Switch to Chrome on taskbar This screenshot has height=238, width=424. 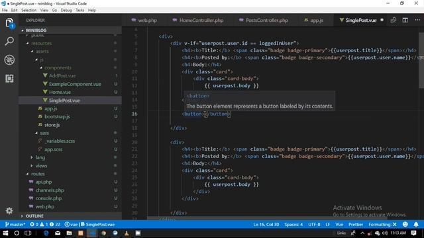[103, 233]
